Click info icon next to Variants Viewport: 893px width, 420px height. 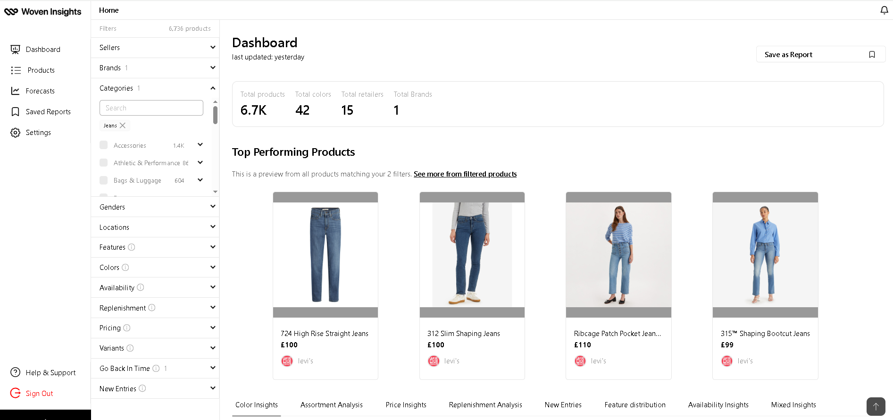click(130, 348)
